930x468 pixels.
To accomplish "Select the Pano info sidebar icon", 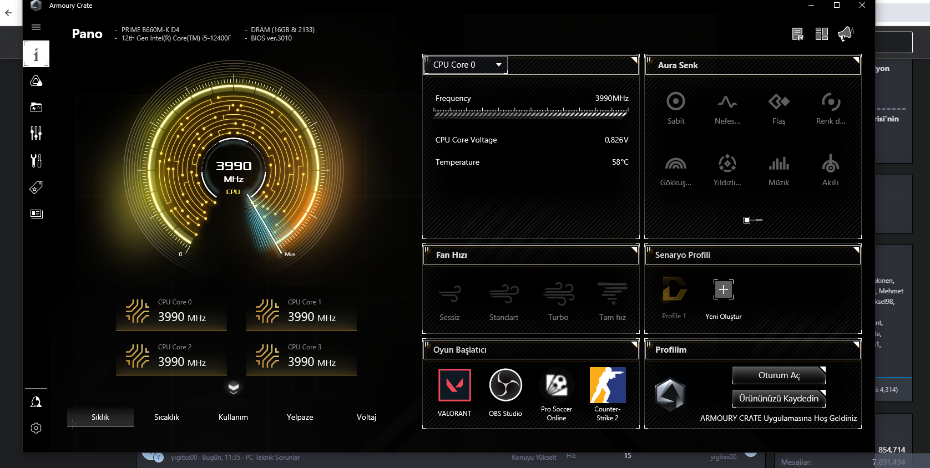I will click(x=36, y=54).
